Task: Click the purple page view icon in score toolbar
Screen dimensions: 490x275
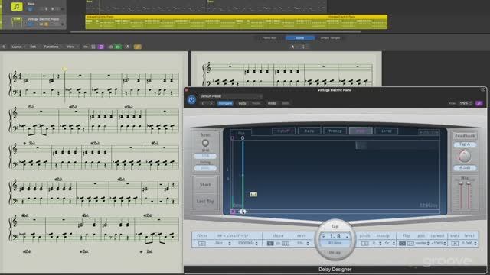Action: [x=100, y=47]
